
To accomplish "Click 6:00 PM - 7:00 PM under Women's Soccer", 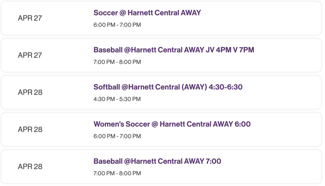I will 117,136.
